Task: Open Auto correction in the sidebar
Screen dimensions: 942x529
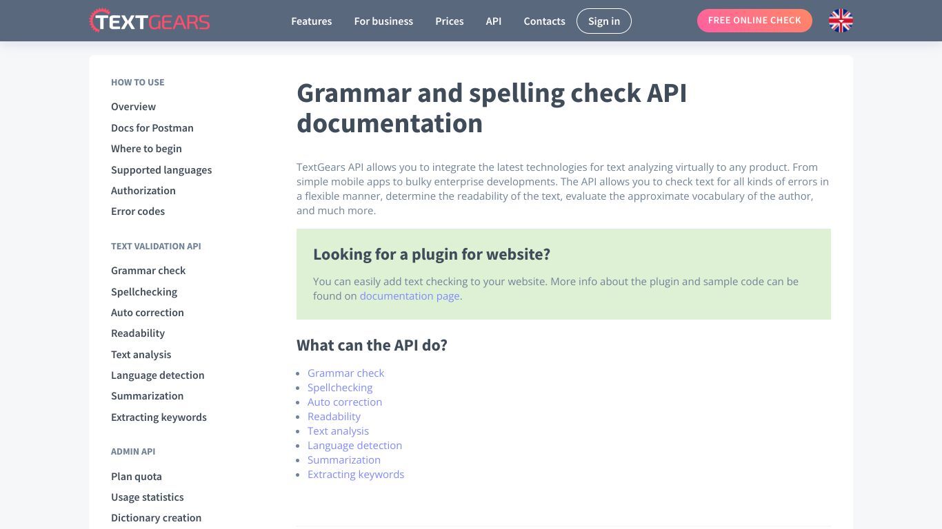Action: point(148,313)
